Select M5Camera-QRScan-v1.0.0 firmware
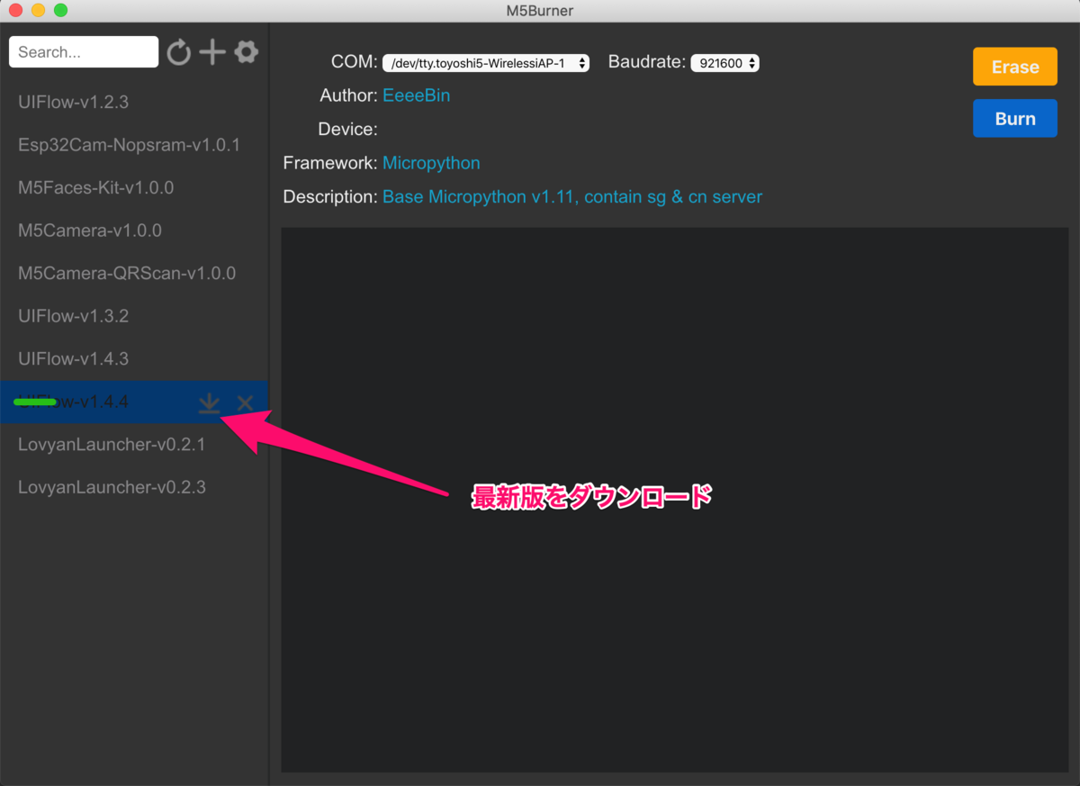Viewport: 1080px width, 786px height. point(134,273)
